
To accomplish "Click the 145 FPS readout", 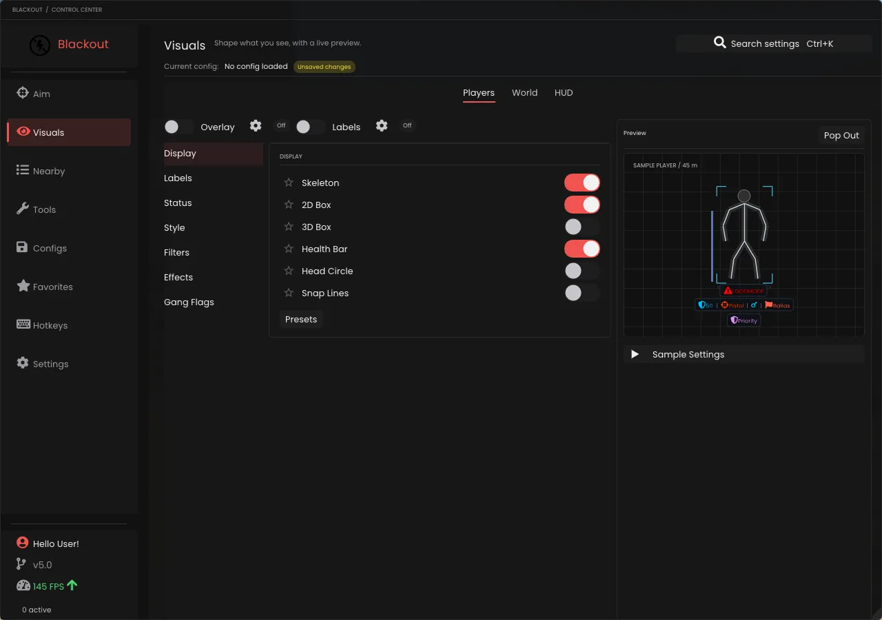I will tap(48, 586).
